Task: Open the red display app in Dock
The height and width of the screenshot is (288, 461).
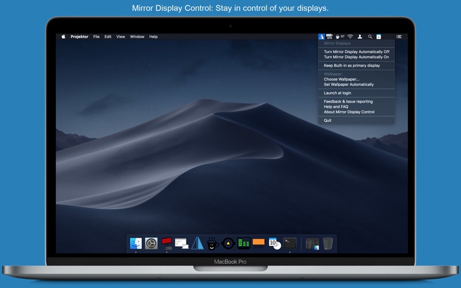Action: tap(167, 243)
